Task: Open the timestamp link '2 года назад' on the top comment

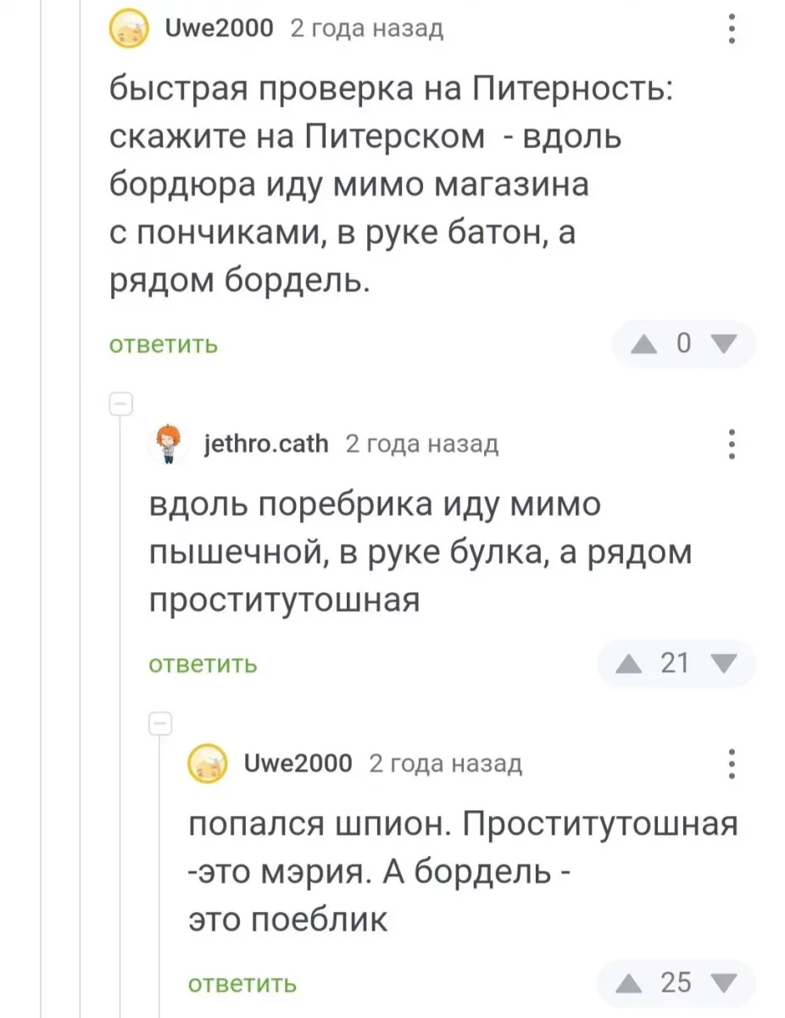Action: [x=366, y=27]
